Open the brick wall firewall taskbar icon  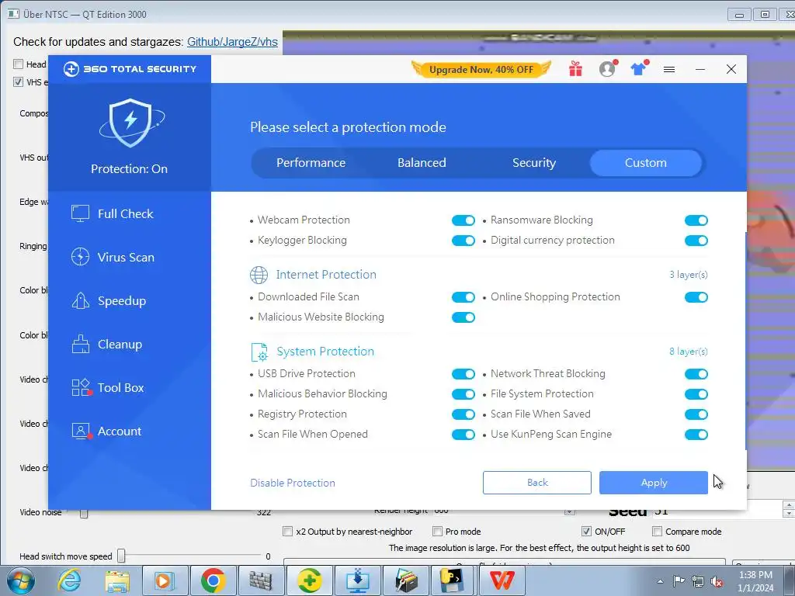pyautogui.click(x=261, y=580)
